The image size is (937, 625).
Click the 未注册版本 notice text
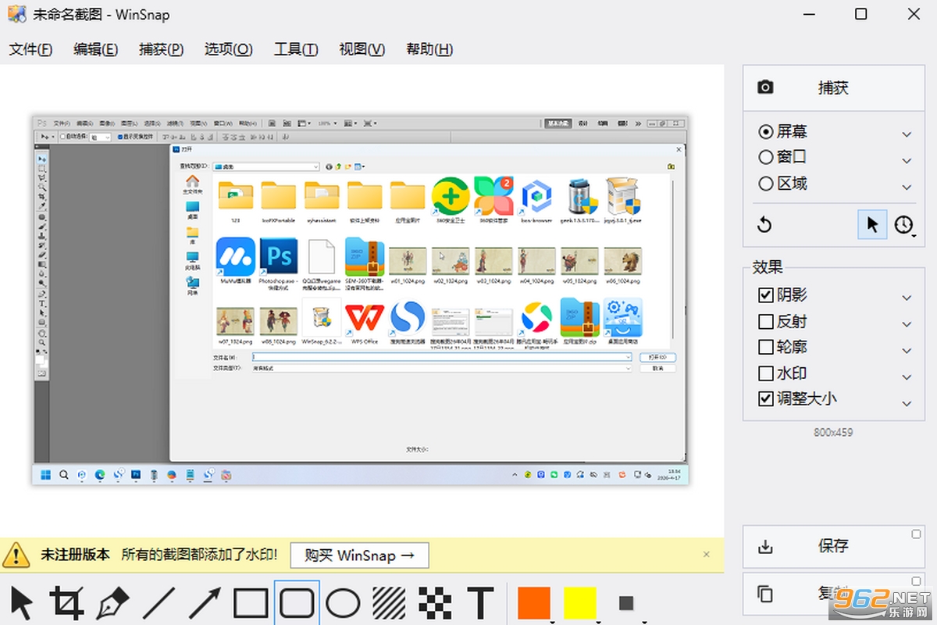(75, 555)
